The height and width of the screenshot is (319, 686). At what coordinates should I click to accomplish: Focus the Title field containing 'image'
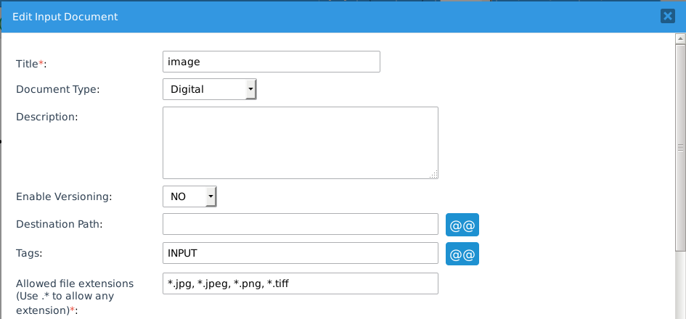coord(271,62)
